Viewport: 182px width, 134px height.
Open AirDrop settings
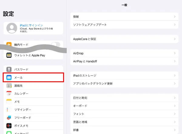124,53
